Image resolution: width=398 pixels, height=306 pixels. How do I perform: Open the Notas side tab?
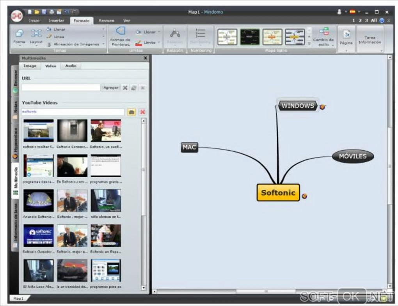point(16,109)
